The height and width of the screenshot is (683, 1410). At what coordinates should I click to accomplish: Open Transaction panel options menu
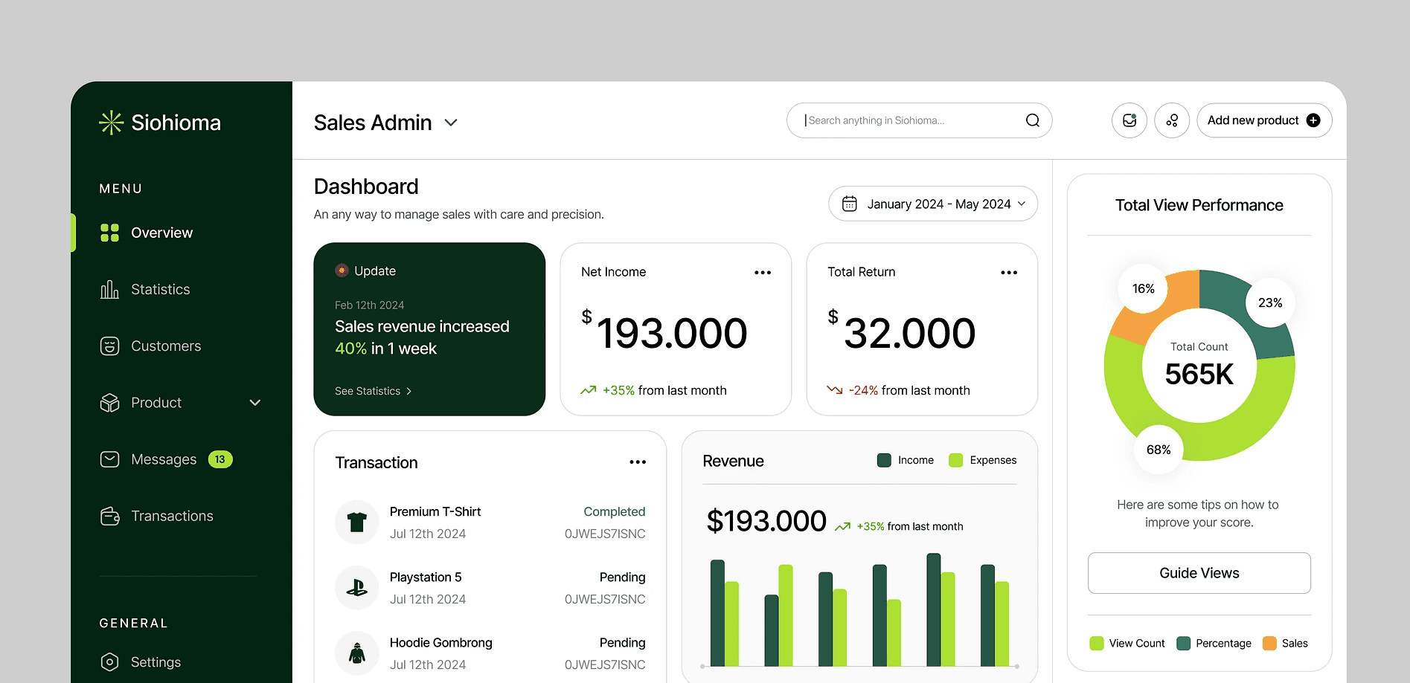coord(638,462)
